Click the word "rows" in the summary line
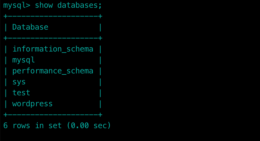 (21, 126)
